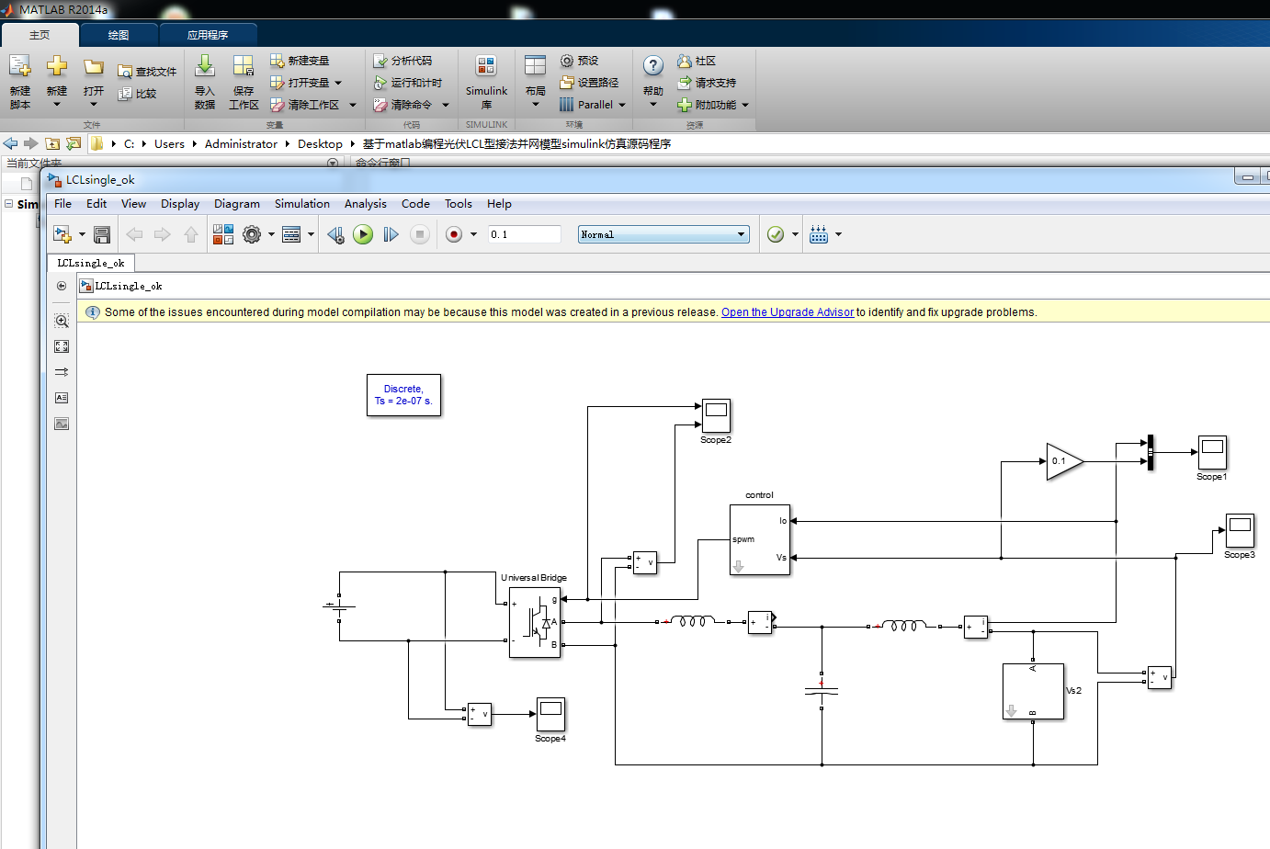The height and width of the screenshot is (849, 1270).
Task: Expand the Add-Ons dropdown in MATLAB ribbon
Action: tap(745, 105)
